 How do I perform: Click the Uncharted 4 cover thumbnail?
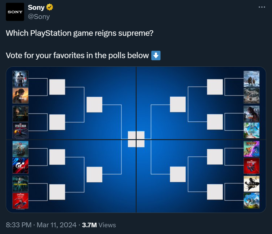tap(21, 79)
